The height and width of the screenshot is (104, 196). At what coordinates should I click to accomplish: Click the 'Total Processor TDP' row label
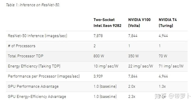coord(26,56)
